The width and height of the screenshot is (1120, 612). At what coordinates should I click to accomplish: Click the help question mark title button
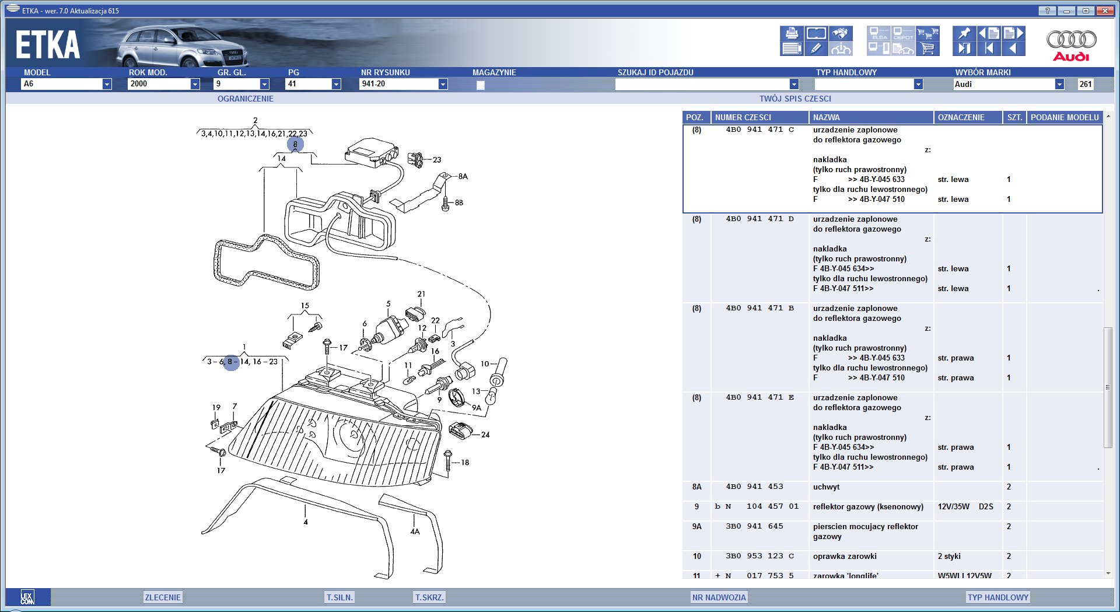(1047, 11)
